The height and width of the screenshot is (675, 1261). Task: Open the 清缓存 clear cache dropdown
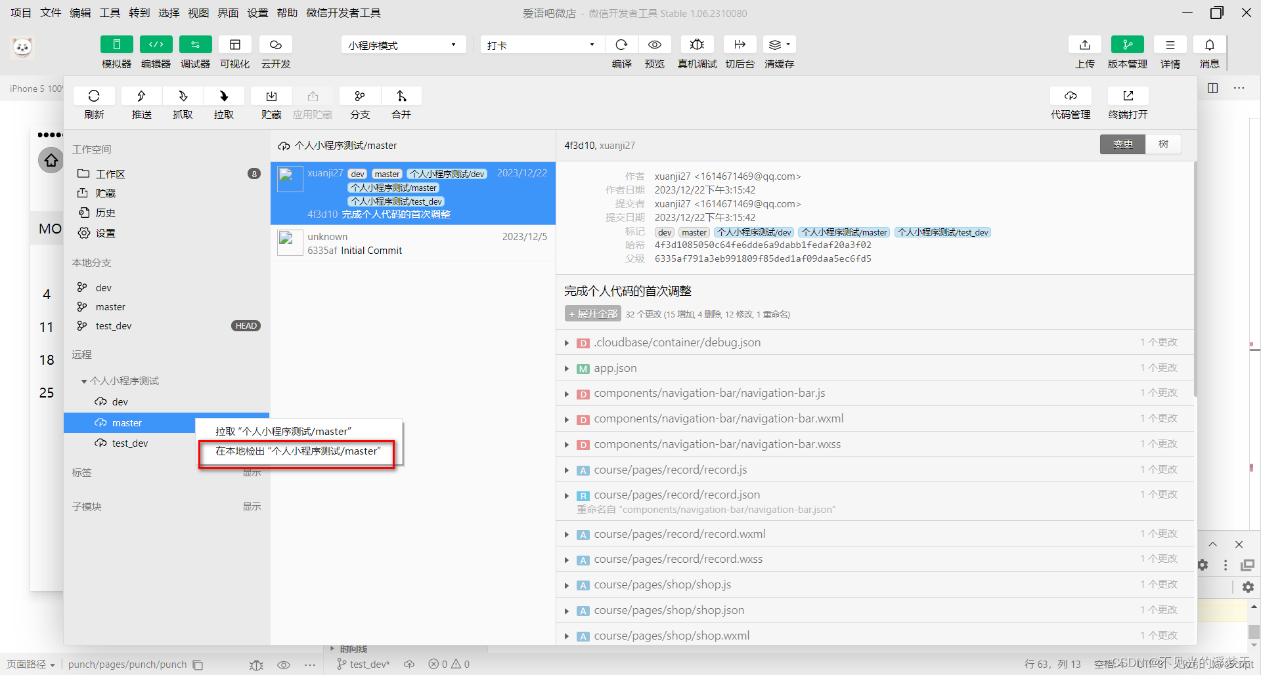point(779,45)
